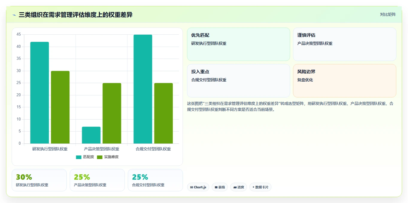Select the 谨慎评估 card
The width and height of the screenshot is (408, 203).
[x=345, y=44]
